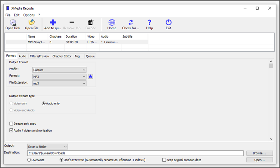Open the Options menu
Screen dimensions: 280x168
(x=29, y=15)
